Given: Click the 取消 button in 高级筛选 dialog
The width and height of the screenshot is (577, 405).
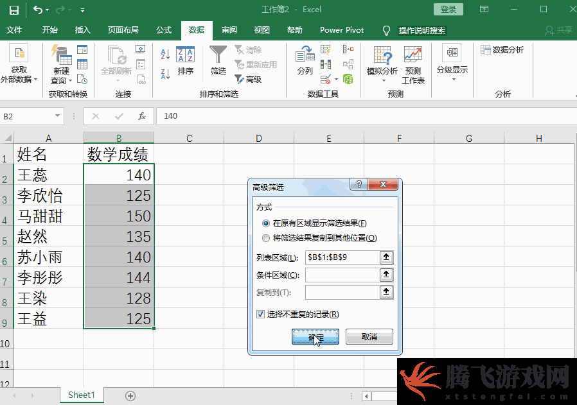Looking at the screenshot, I should click(x=369, y=336).
